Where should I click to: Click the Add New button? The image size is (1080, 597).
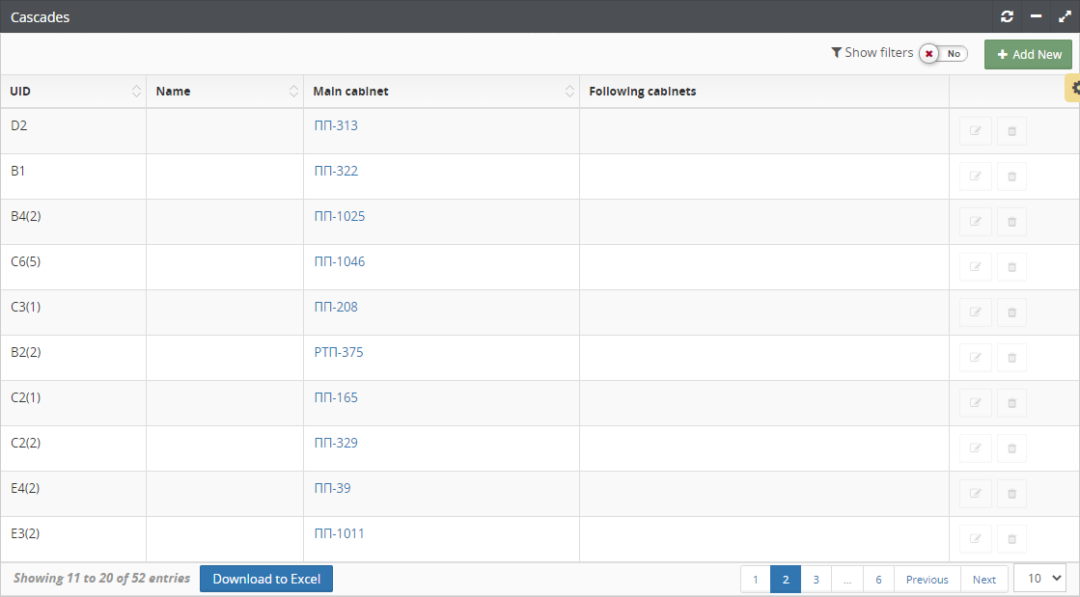point(1028,55)
